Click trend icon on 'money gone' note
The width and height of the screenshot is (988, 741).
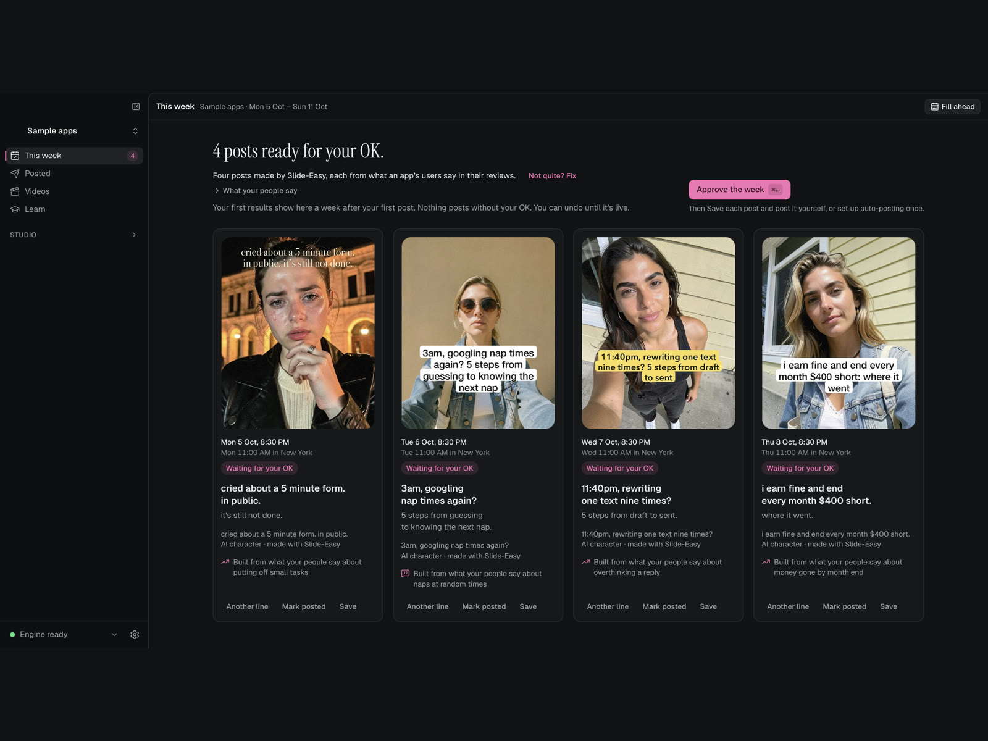tap(766, 562)
